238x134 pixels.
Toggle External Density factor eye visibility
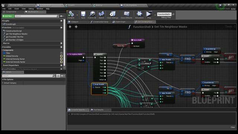(x=61, y=62)
